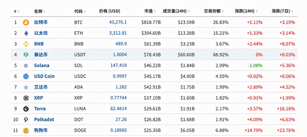Viewport: 307px width, 137px height.
Task: Sort by 价格 (USD) column
Action: (110, 11)
